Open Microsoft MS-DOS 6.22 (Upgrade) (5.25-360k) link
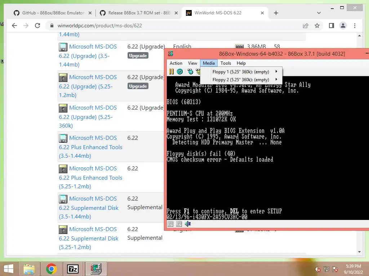This screenshot has width=369, height=276. pos(88,117)
